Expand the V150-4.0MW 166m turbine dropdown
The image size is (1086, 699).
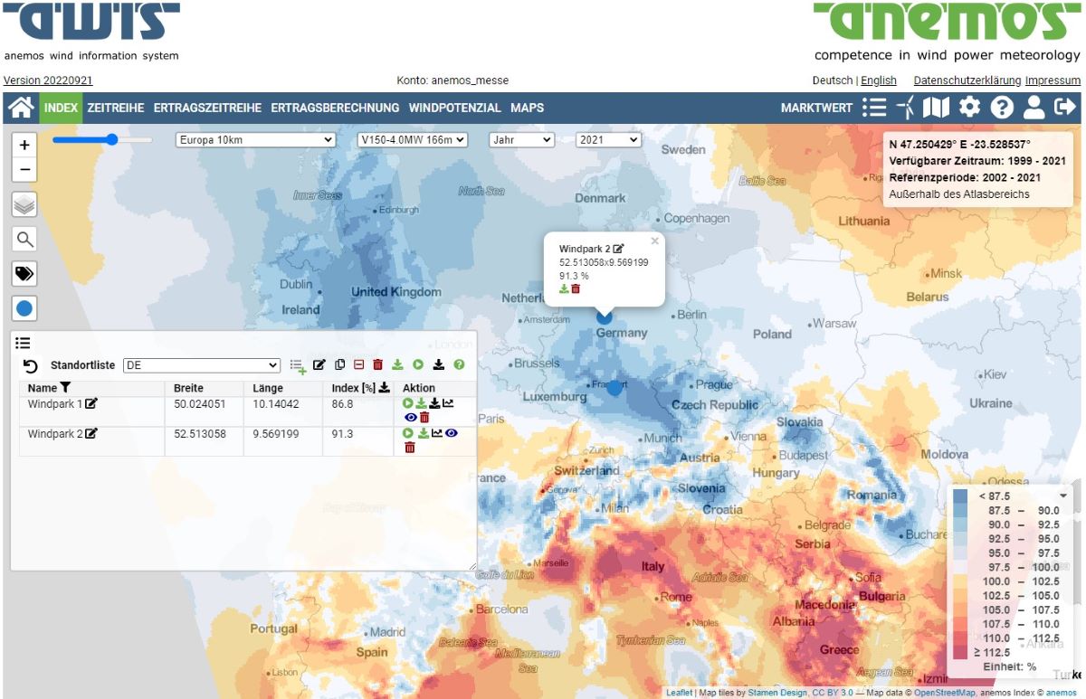tap(412, 137)
